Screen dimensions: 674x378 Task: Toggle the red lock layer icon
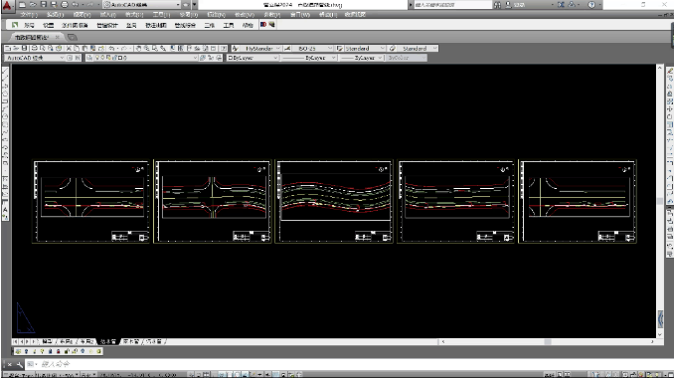tap(58, 351)
